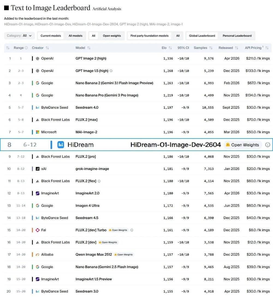The image size is (273, 297).
Task: Select First party foundation models filter
Action: click(149, 36)
